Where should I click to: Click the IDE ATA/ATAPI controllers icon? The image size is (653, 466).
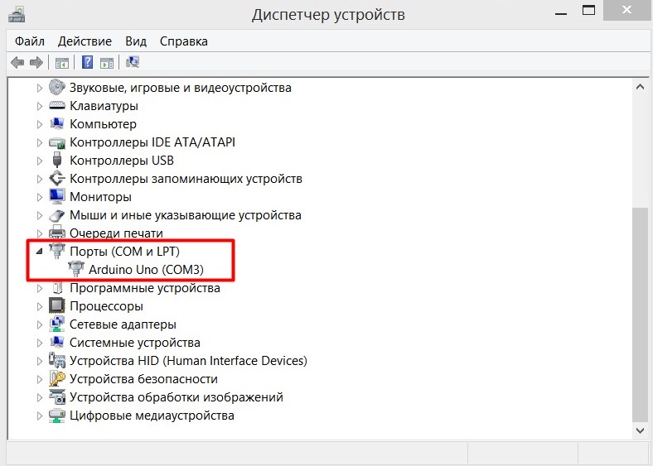(x=57, y=142)
